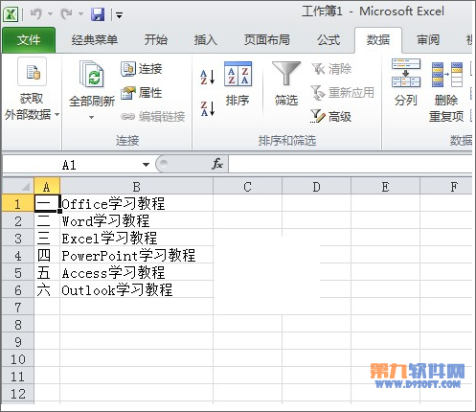Switch to 开始 tab

coord(156,40)
